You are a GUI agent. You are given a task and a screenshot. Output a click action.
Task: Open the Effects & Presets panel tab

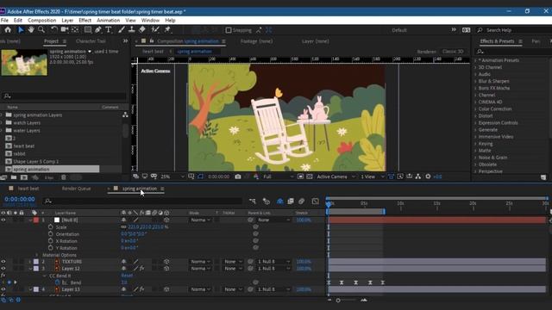(497, 41)
